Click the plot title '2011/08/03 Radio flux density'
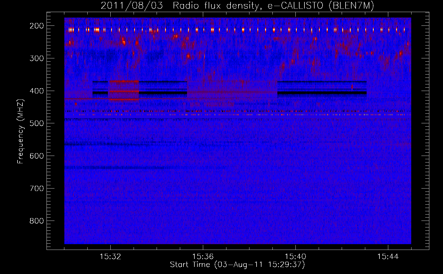Screen dimensions: 443x274 237,6
